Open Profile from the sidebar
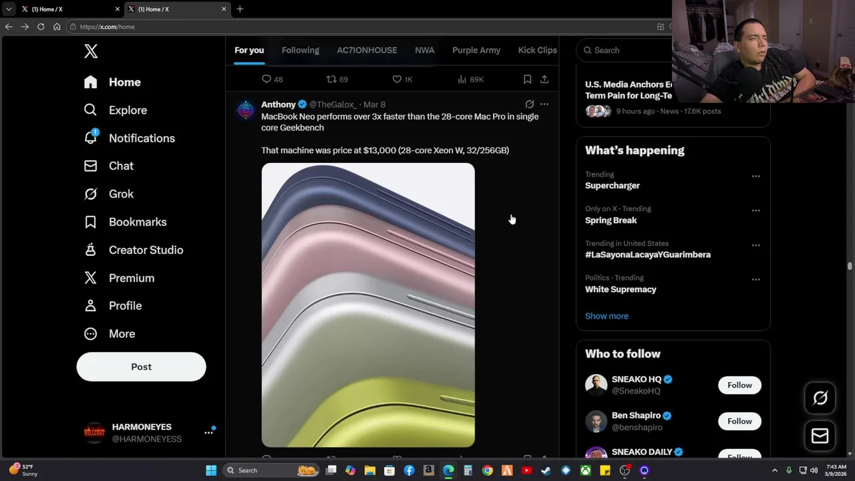 click(x=113, y=305)
